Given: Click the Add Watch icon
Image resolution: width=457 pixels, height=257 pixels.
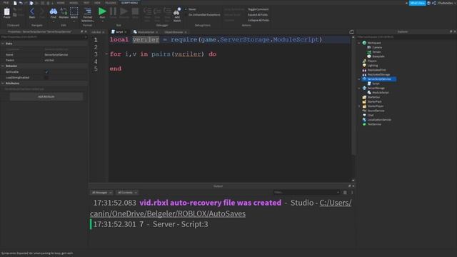Looking at the screenshot, I should (177, 11).
